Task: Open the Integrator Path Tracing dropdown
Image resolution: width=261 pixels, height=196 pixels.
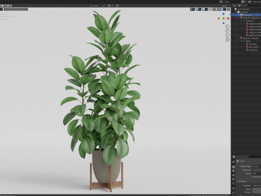Action: 257,186
